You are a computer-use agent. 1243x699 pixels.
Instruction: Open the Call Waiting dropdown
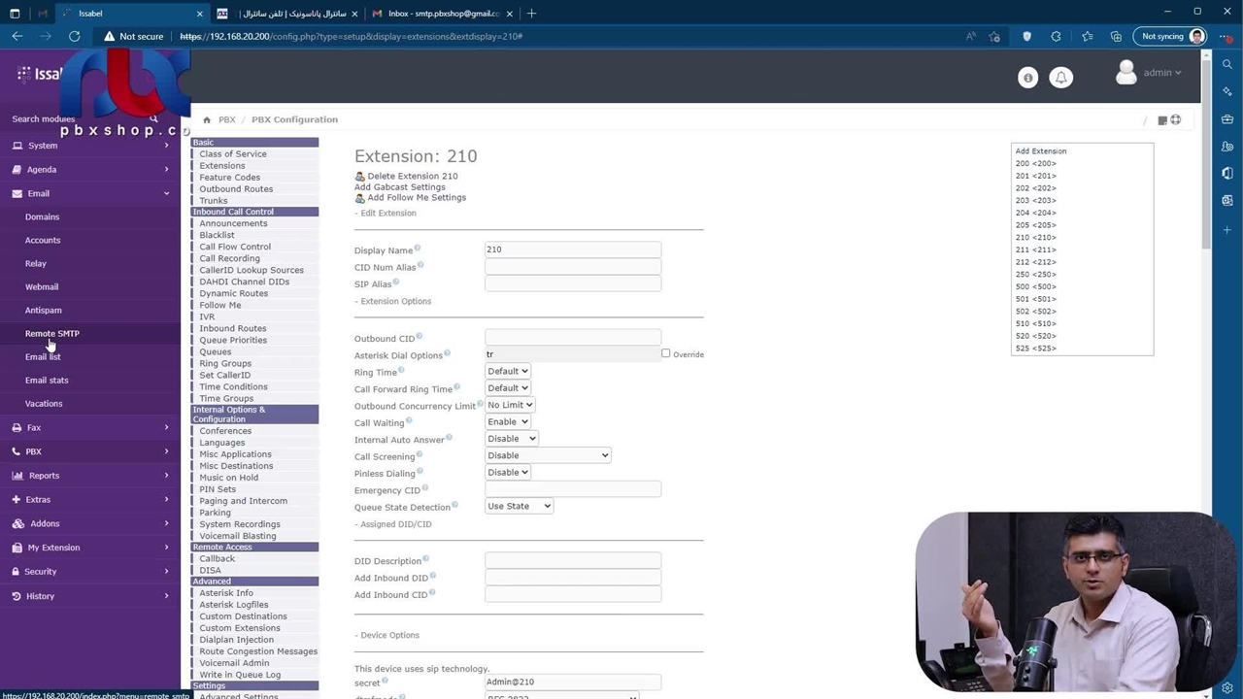click(x=507, y=421)
